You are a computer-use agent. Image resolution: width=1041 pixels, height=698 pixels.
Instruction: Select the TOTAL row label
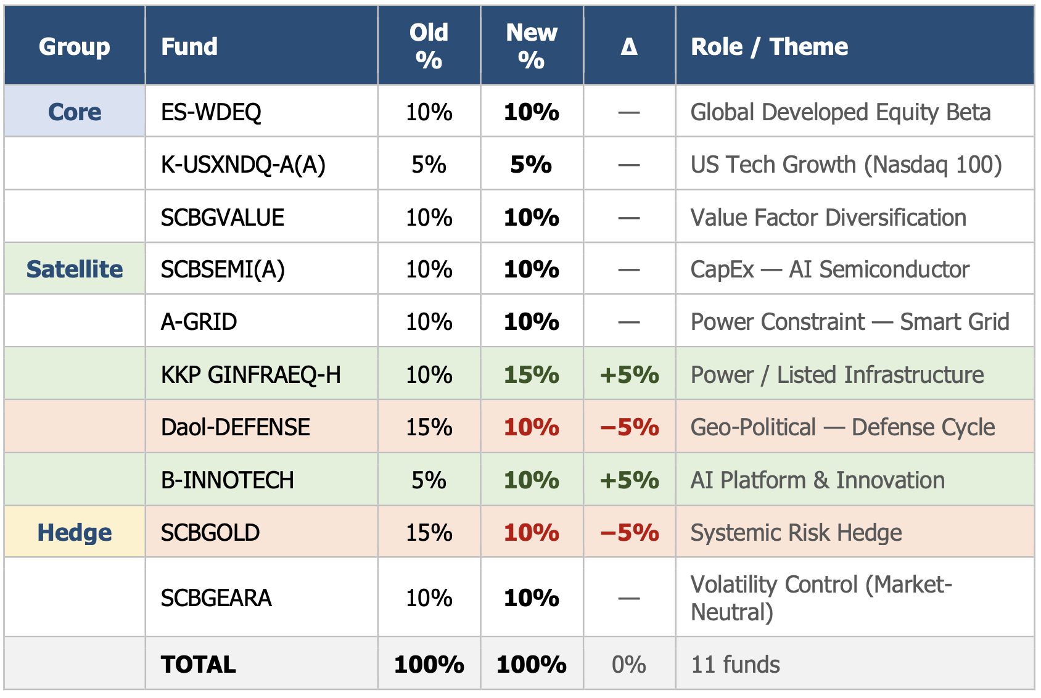(198, 664)
